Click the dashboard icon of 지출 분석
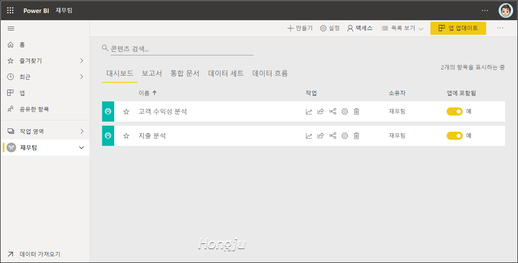The height and width of the screenshot is (263, 518). (108, 136)
